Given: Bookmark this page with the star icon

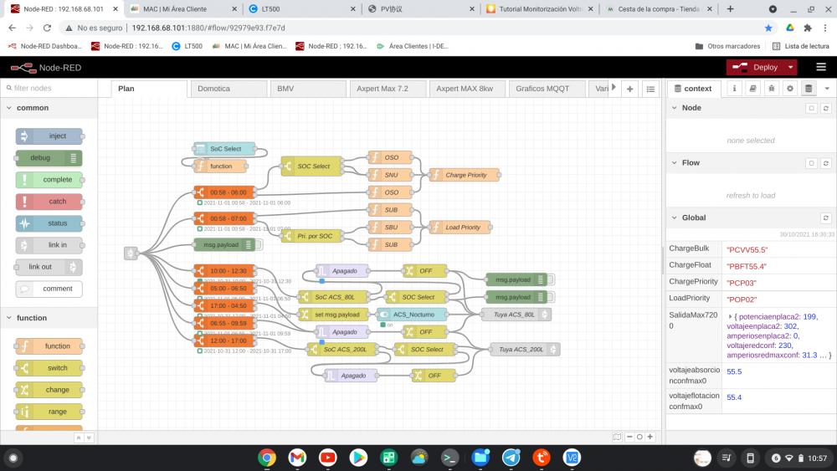Looking at the screenshot, I should coord(768,28).
